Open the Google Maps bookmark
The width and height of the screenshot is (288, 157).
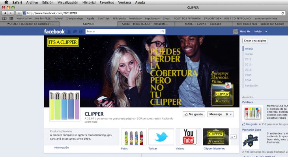pyautogui.click(x=75, y=19)
